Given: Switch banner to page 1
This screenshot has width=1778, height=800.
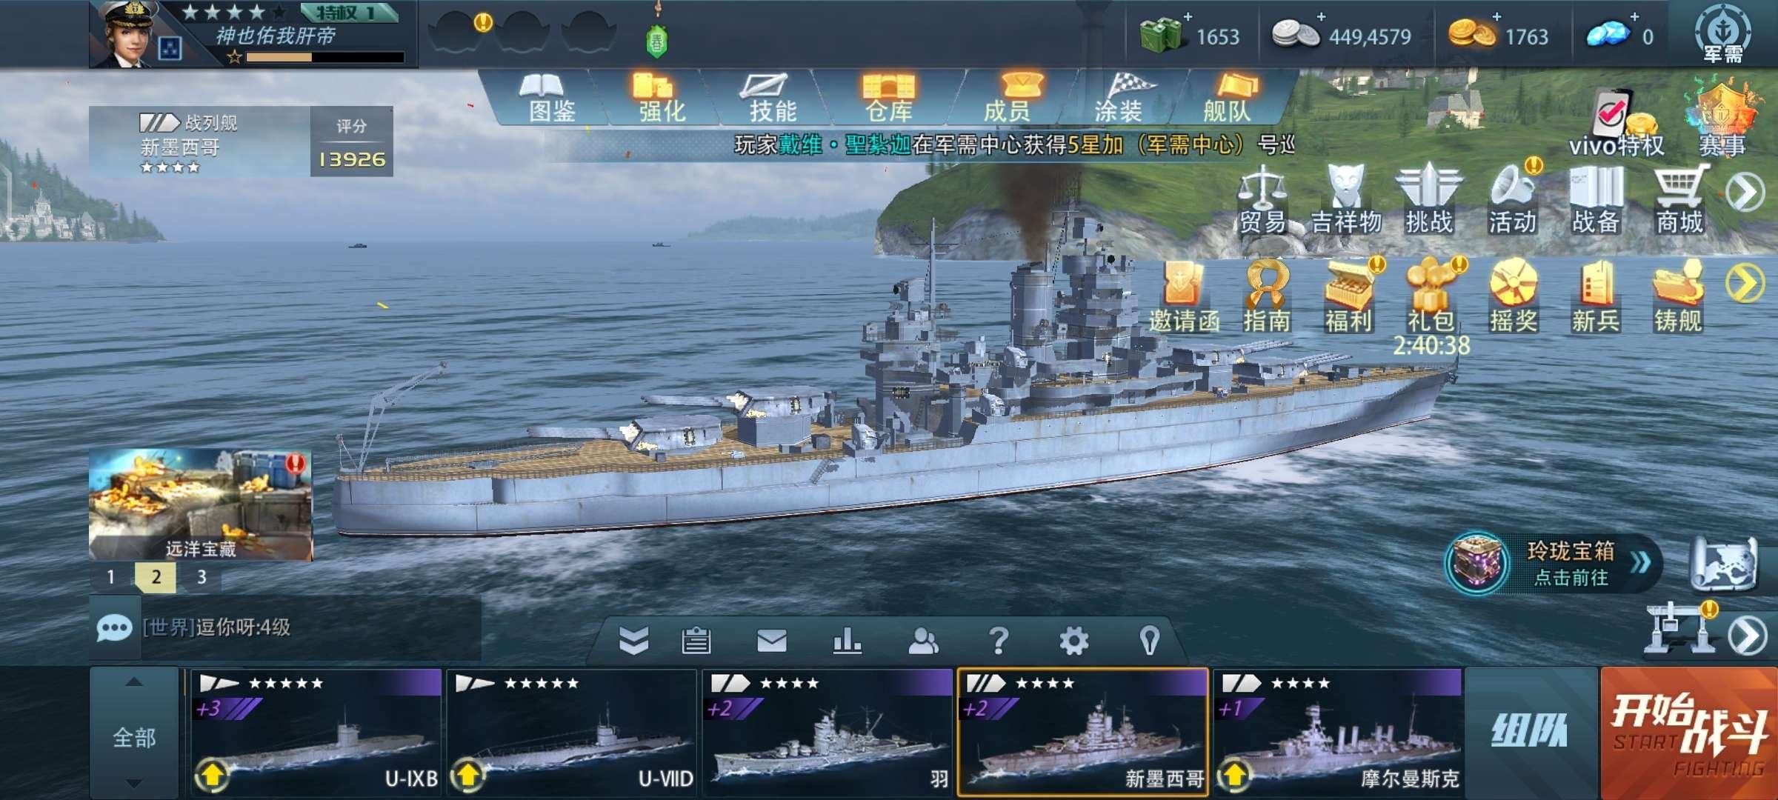Looking at the screenshot, I should 111,577.
